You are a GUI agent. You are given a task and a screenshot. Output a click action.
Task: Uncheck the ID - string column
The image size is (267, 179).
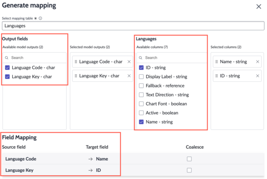click(141, 68)
